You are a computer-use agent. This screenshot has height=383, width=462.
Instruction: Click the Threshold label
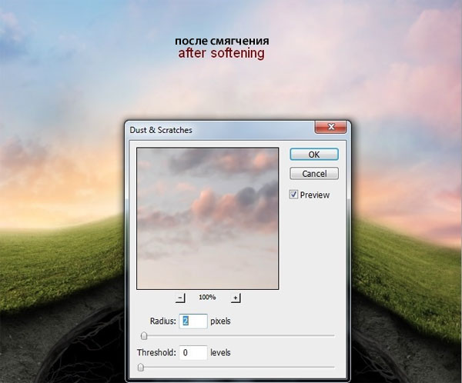point(156,352)
